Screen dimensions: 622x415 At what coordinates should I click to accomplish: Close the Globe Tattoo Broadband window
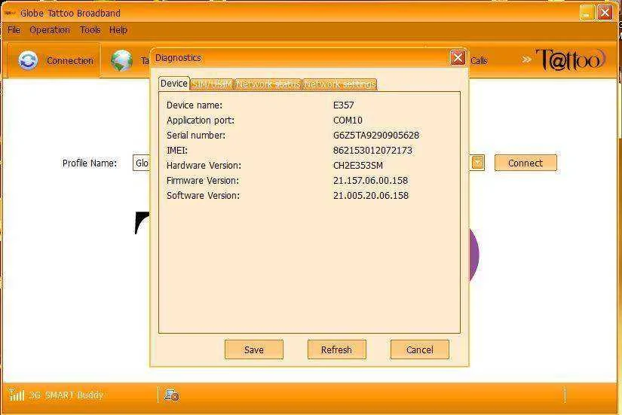click(605, 13)
